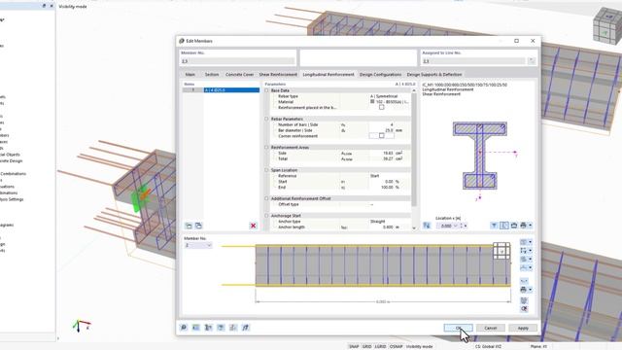Click the Cancel button
Viewport: 622px width, 350px height.
point(490,328)
